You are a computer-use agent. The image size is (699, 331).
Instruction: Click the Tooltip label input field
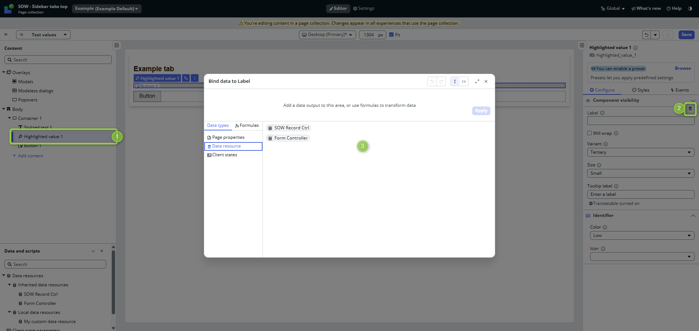pos(640,194)
